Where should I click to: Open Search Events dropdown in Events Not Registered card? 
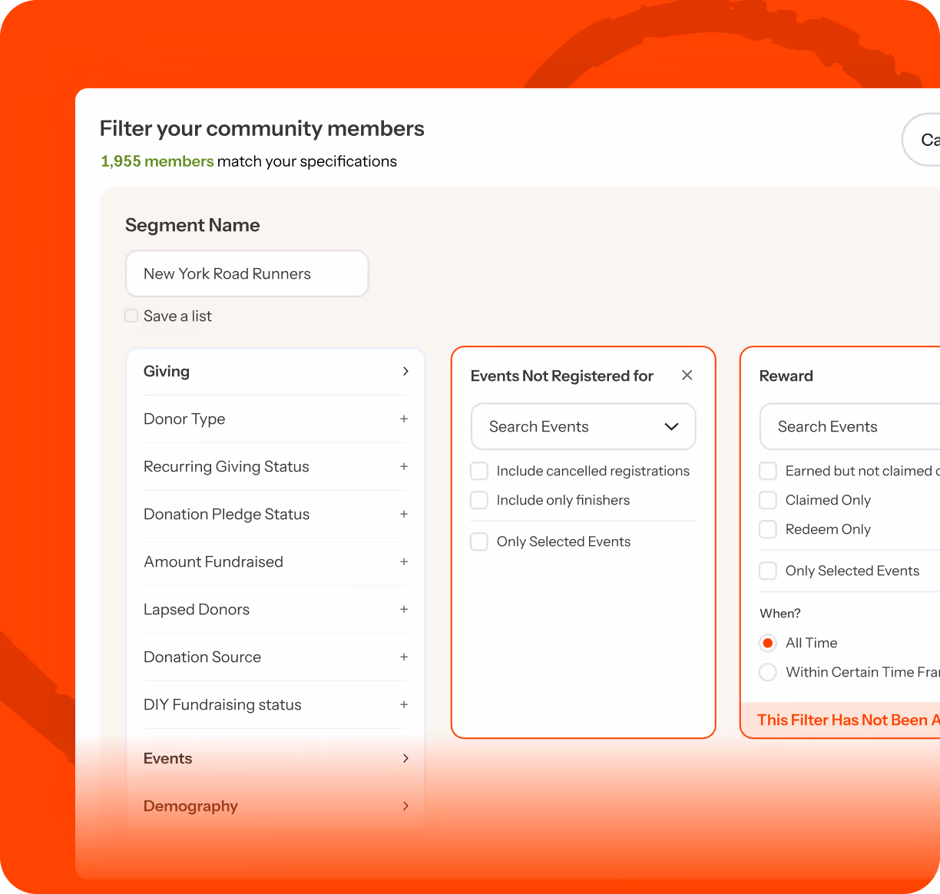pyautogui.click(x=584, y=426)
